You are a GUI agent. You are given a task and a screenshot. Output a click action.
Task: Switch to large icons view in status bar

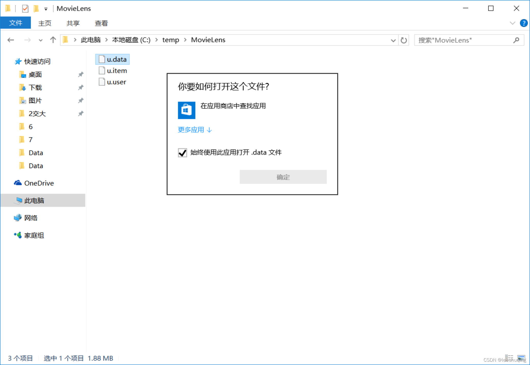pos(521,358)
